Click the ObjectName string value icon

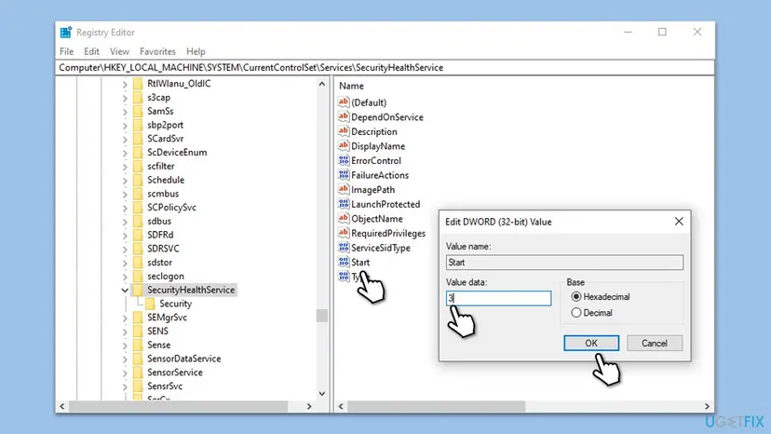click(344, 218)
